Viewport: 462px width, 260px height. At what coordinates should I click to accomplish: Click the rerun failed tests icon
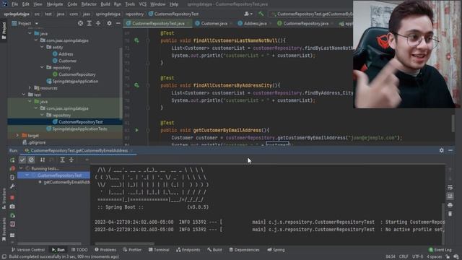12,168
